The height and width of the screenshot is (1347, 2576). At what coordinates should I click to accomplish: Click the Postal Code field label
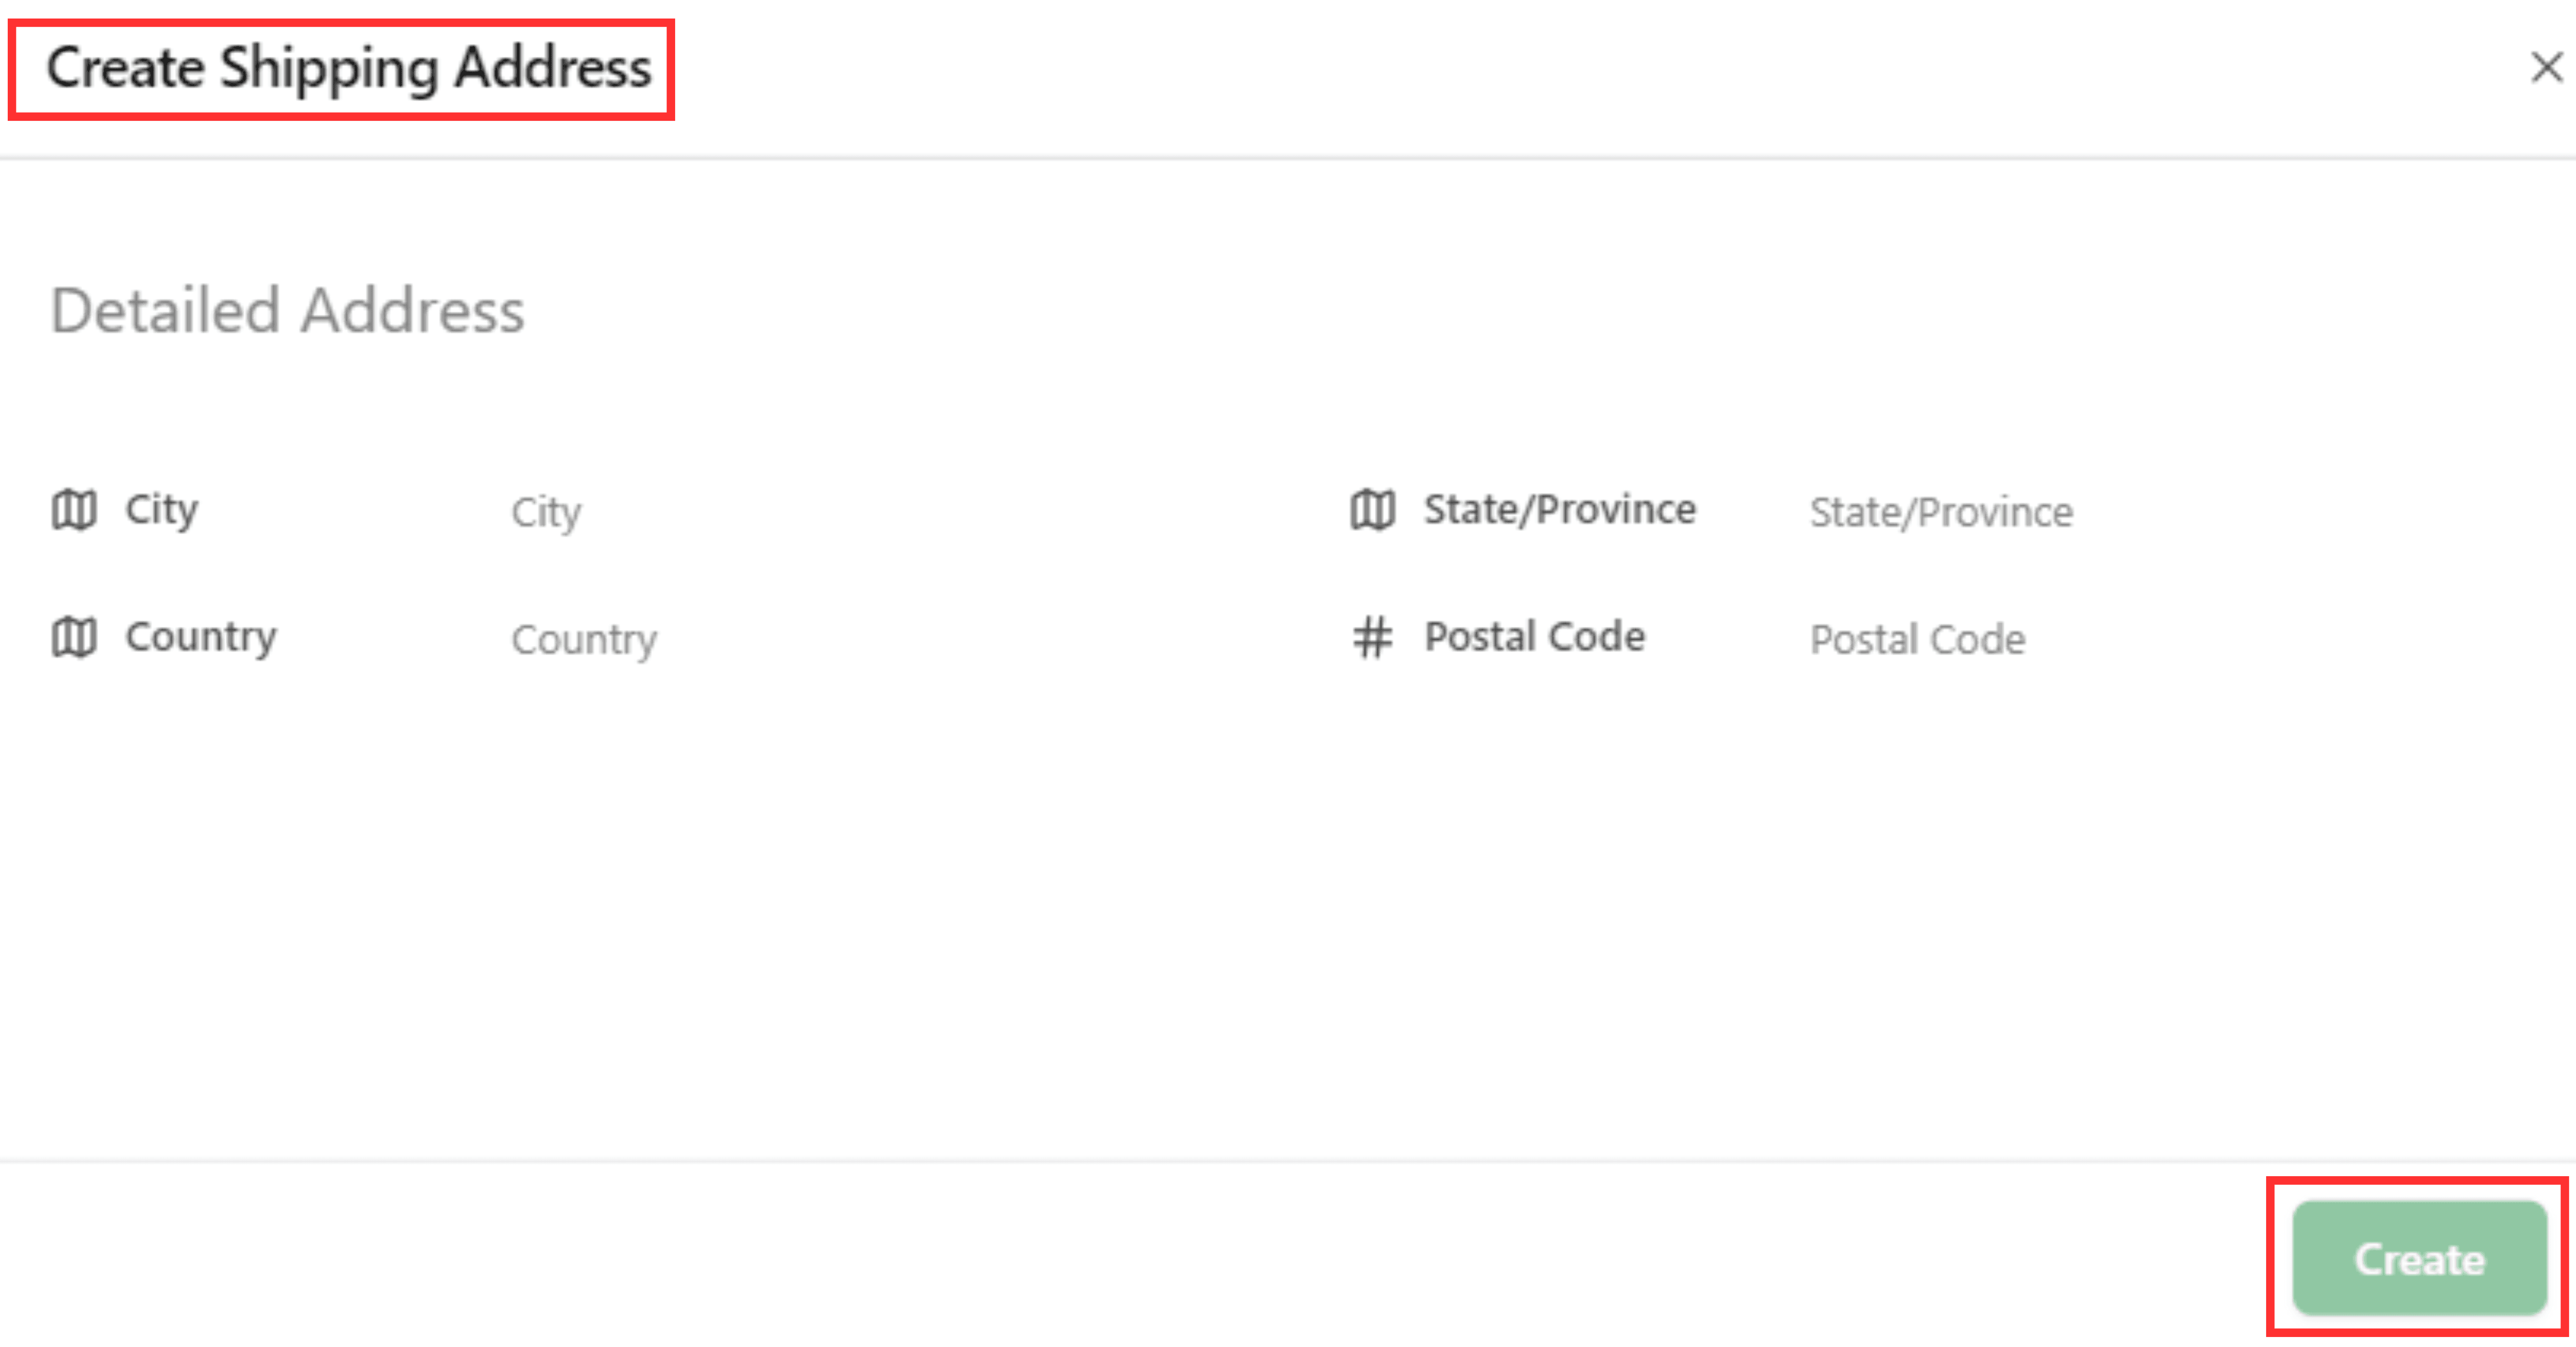tap(1534, 637)
